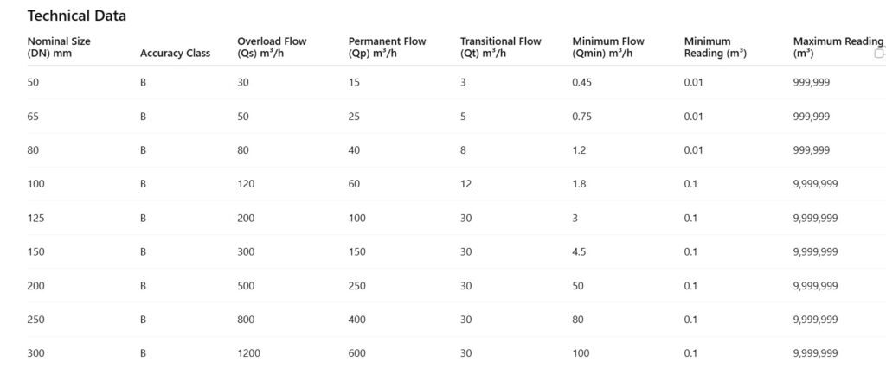Click the nominal size 50 cell
The width and height of the screenshot is (886, 387).
point(34,82)
